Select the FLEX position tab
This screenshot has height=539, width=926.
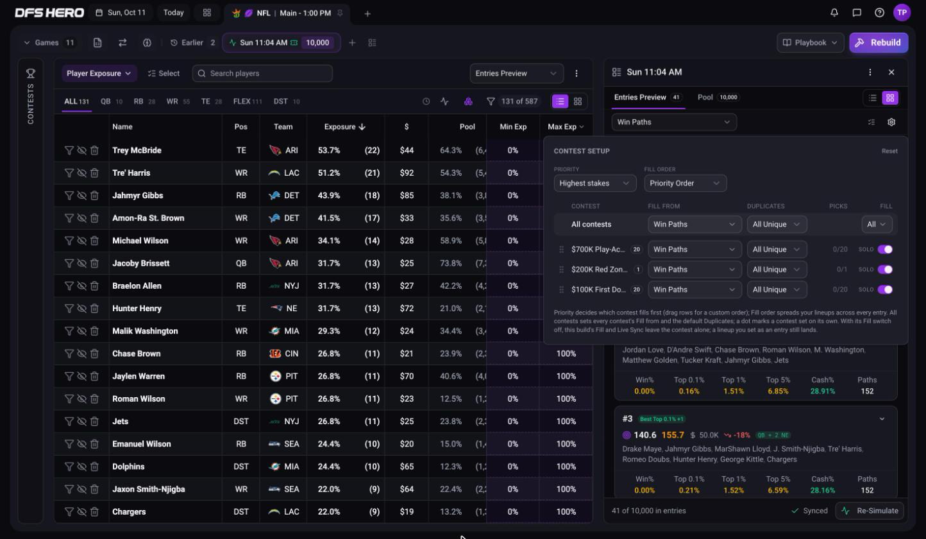point(248,101)
